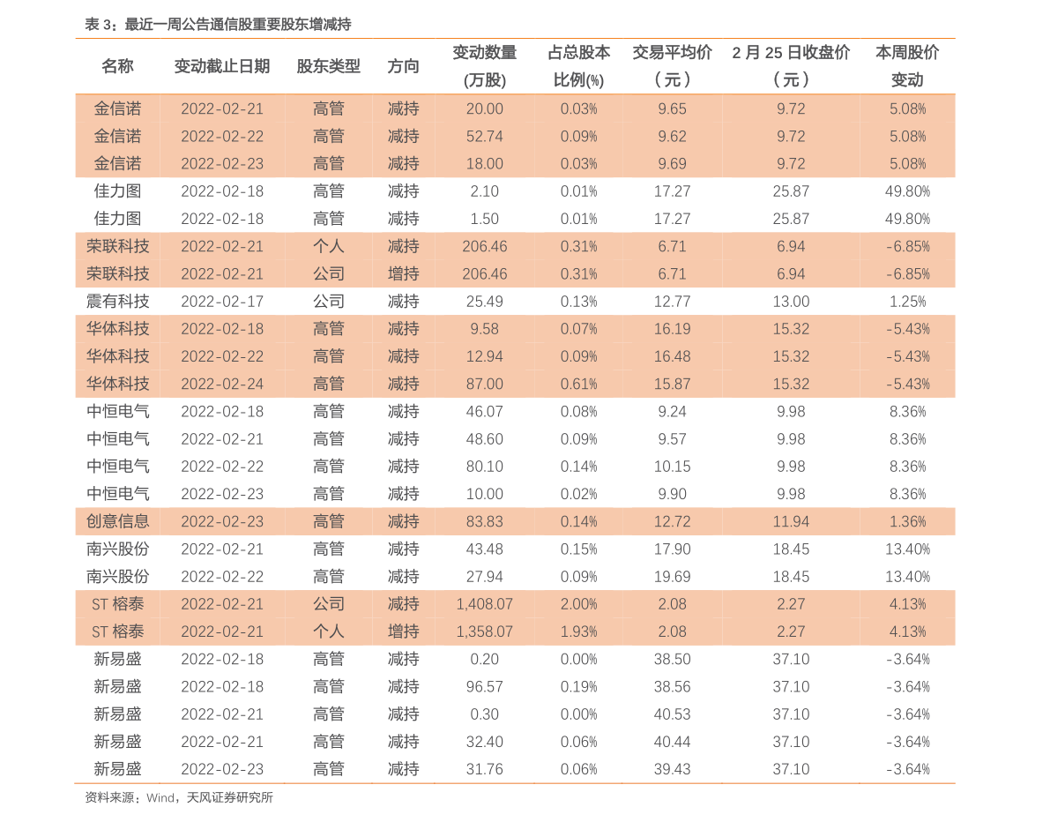Click average price 19.69
Viewport: 1050px width, 822px height.
672,576
